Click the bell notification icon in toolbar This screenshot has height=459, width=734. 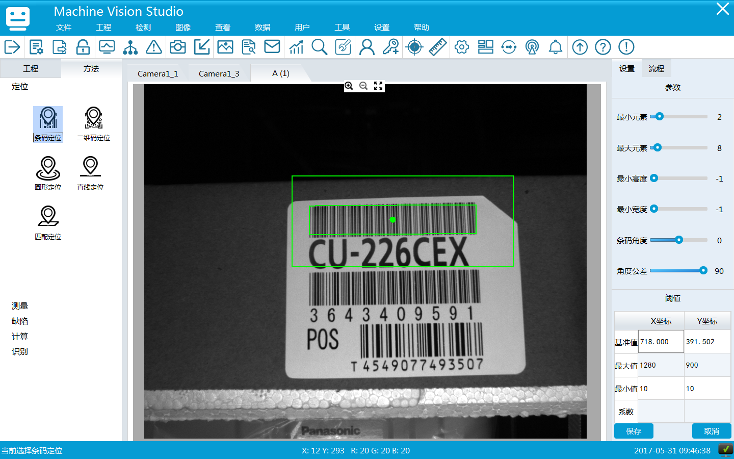click(x=555, y=47)
